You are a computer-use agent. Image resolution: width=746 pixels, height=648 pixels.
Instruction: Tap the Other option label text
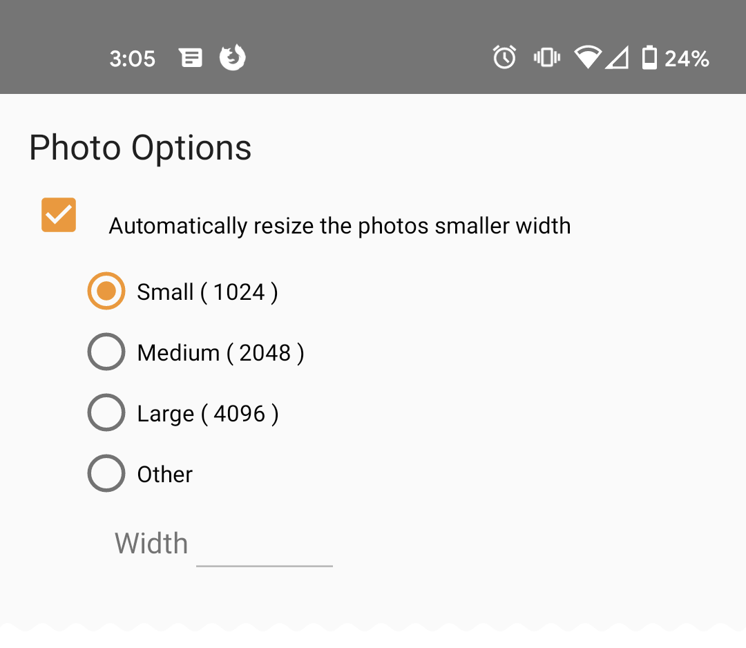tap(165, 475)
